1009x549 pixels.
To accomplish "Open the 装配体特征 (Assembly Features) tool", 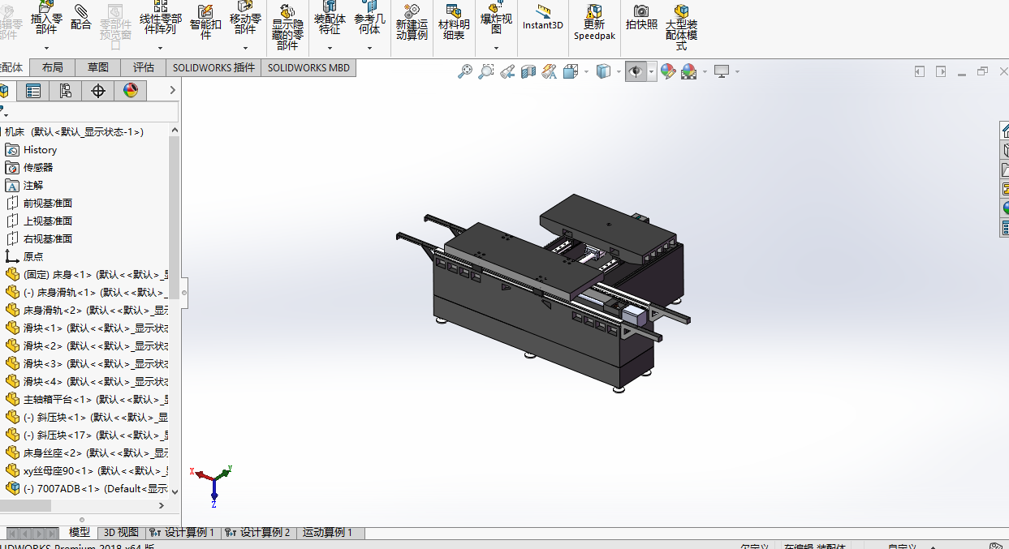I will (330, 18).
